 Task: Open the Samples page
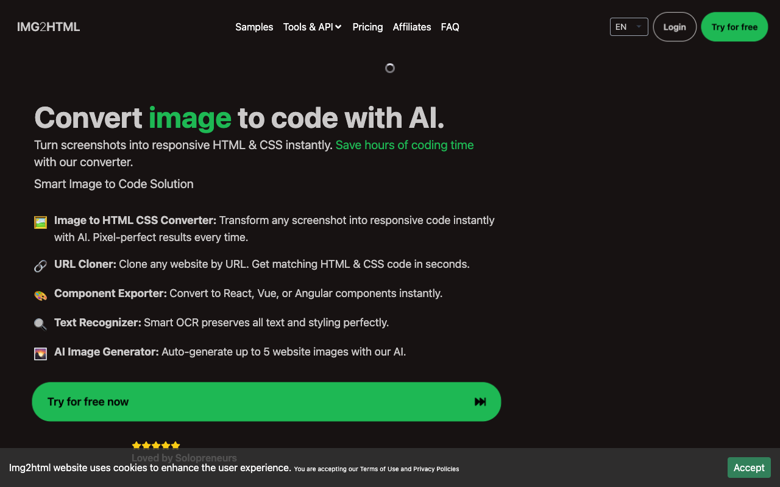[254, 27]
